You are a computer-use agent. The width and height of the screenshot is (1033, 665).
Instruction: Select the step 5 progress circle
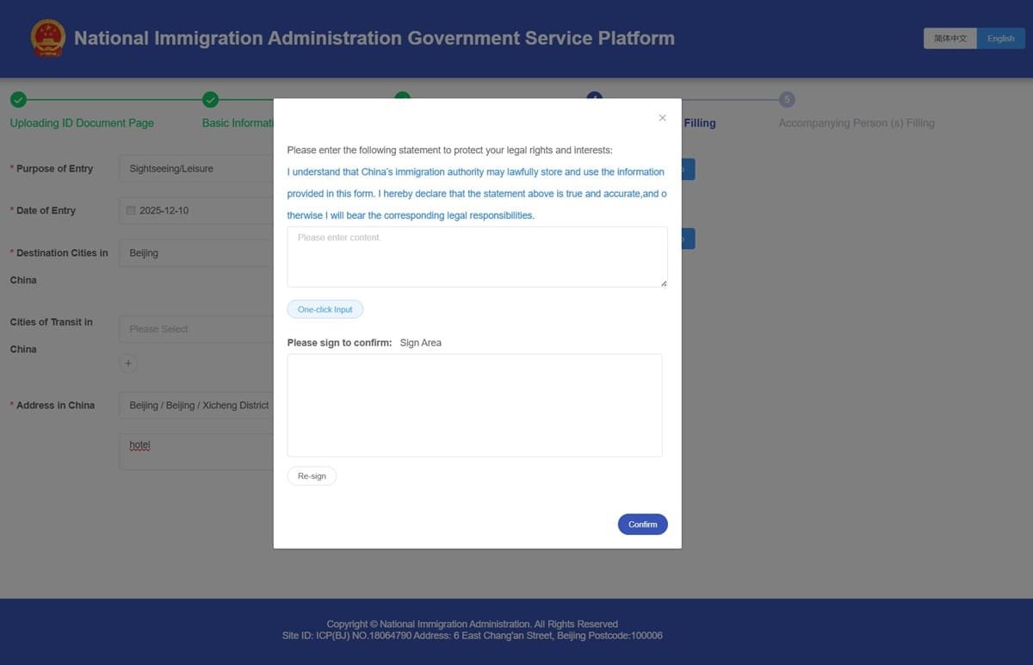[786, 98]
